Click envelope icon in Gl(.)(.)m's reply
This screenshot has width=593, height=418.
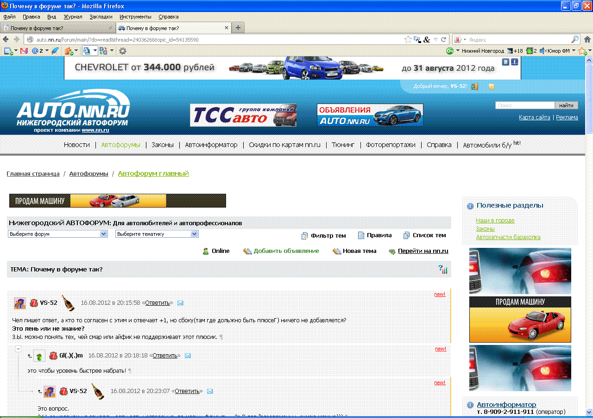[188, 356]
